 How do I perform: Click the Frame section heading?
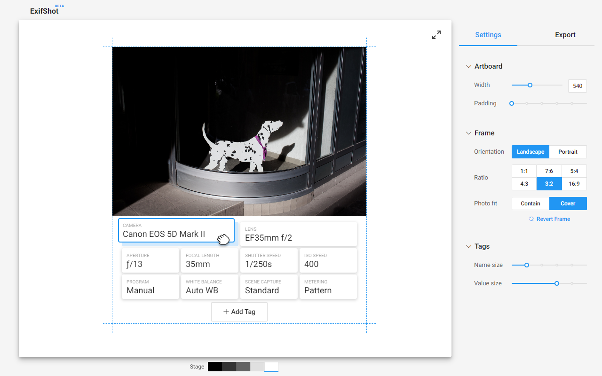484,133
